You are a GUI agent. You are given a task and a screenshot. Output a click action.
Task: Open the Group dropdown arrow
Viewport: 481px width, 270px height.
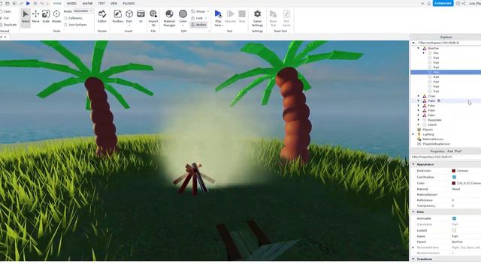click(x=207, y=11)
